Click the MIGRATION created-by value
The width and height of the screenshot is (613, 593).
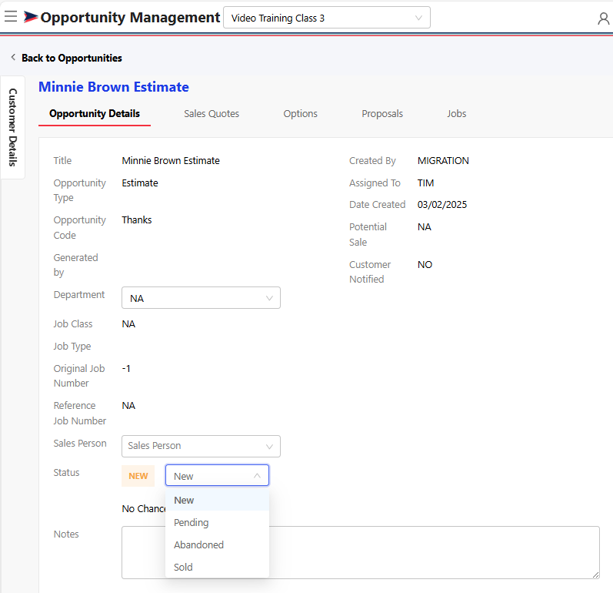[x=443, y=160]
